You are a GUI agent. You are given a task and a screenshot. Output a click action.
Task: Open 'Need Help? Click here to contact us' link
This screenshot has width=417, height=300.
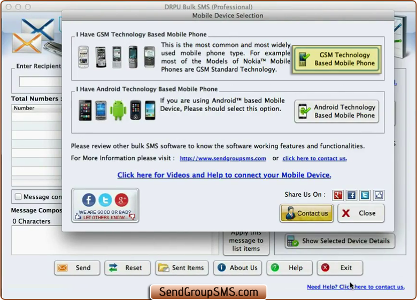coord(356,287)
